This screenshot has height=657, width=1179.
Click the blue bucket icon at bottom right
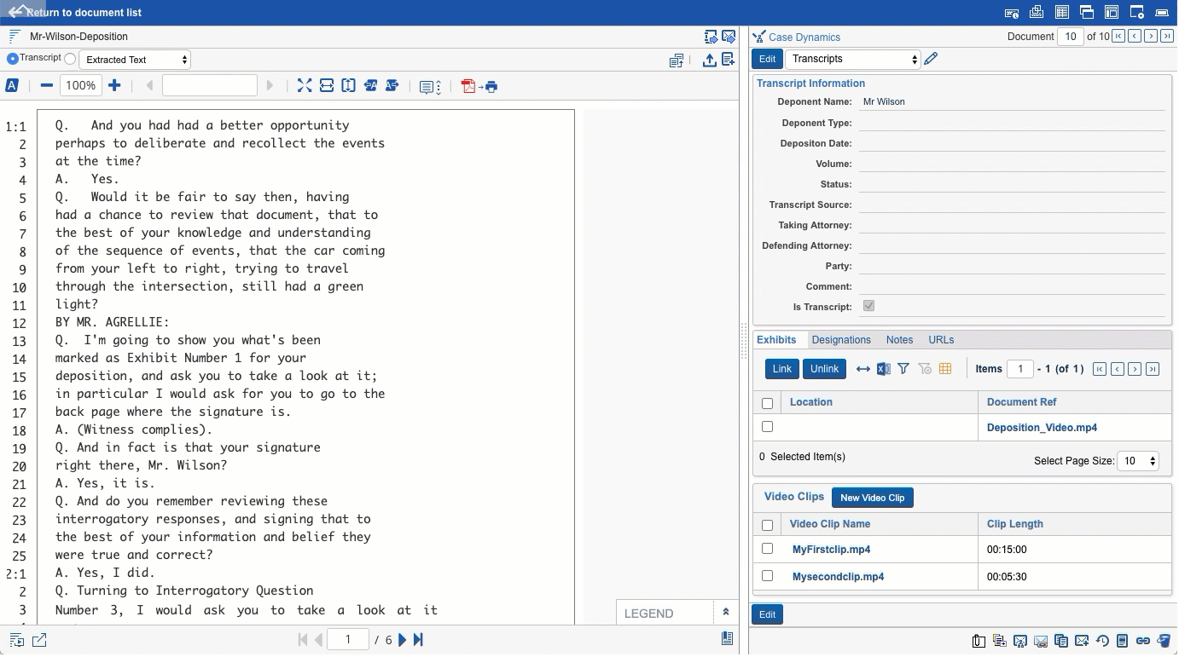pyautogui.click(x=1164, y=641)
